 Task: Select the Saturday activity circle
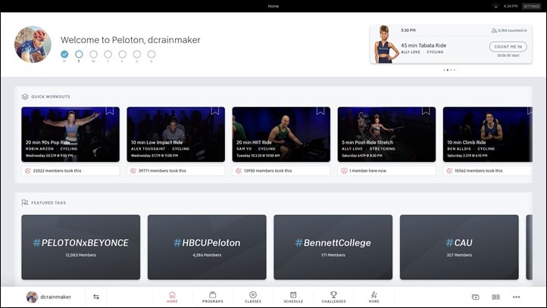pyautogui.click(x=137, y=54)
